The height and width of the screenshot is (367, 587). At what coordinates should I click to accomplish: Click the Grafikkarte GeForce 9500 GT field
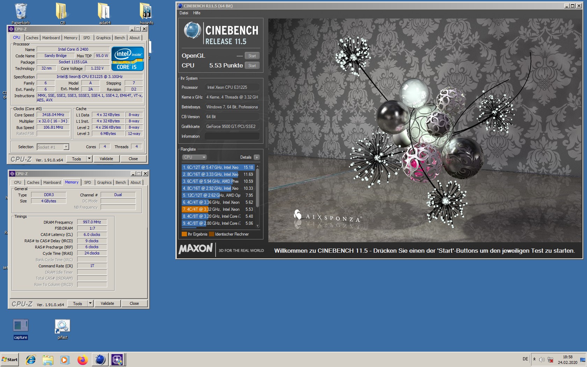(x=232, y=127)
